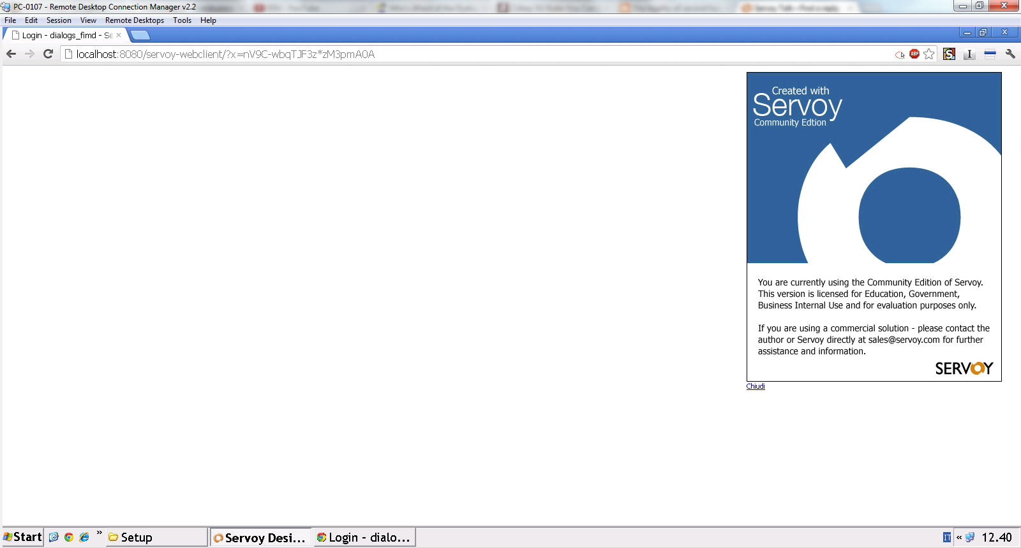Show the desktop from the quick launch icon

point(54,537)
